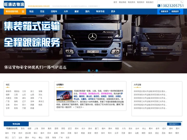The image size is (187, 140).
Task: Click the phone icon beside 13823205751
Action: click(159, 6)
